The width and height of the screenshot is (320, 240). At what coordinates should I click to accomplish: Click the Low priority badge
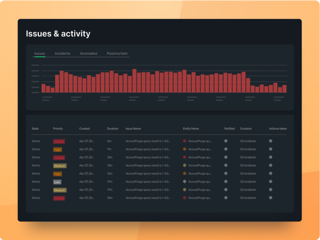coord(57,182)
